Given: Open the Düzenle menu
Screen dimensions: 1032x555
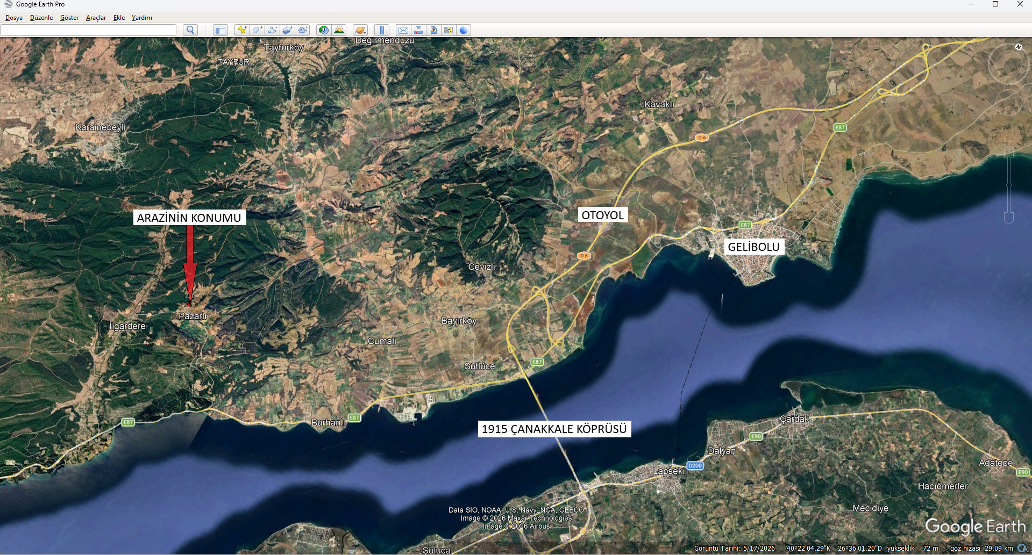Looking at the screenshot, I should click(41, 18).
